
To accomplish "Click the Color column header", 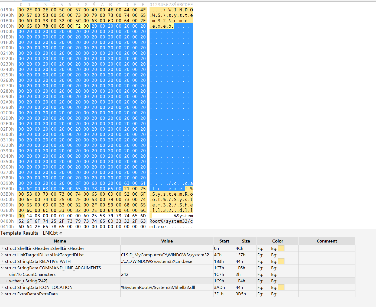I will coord(277,241).
